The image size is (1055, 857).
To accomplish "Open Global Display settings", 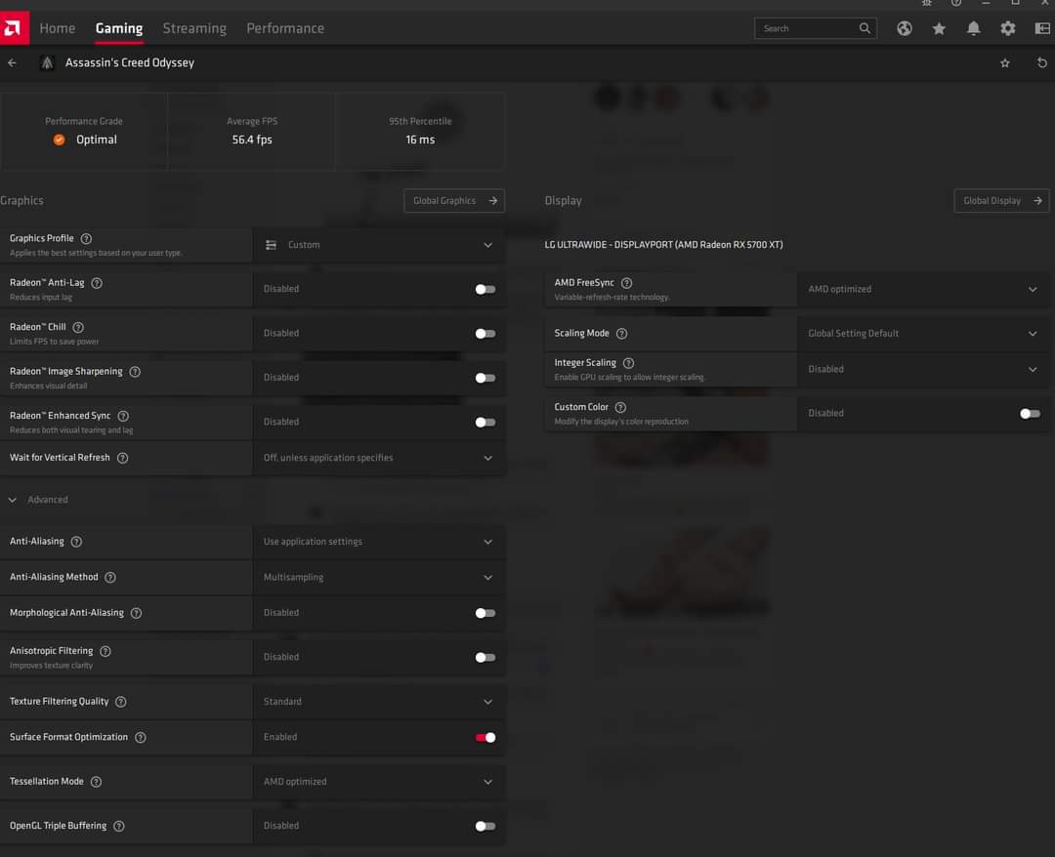I will coord(1001,200).
